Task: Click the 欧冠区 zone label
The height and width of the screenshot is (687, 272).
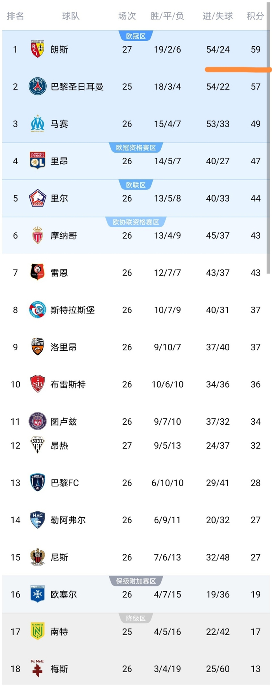Action: click(136, 36)
